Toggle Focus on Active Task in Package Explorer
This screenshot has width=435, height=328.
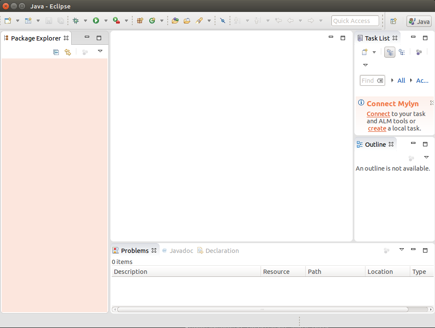pyautogui.click(x=85, y=52)
